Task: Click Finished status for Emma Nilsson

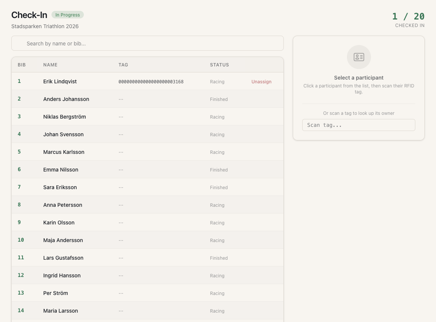Action: pyautogui.click(x=219, y=170)
